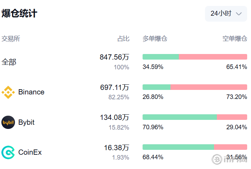This screenshot has width=251, height=169.
Task: Click the green long segment of 全部 bar
Action: coord(161,57)
